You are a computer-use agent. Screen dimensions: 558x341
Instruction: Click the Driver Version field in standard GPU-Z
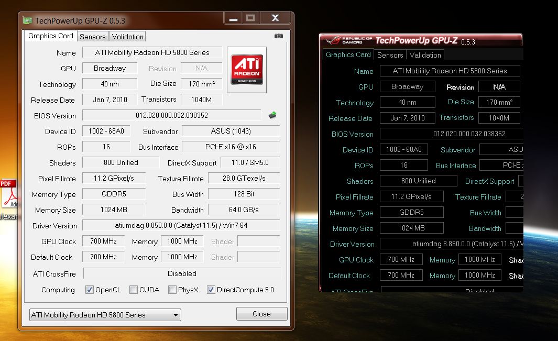(181, 225)
